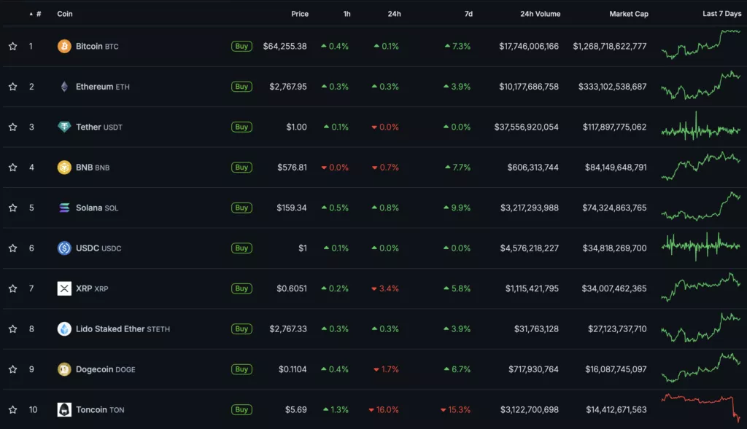This screenshot has height=429, width=747.
Task: Sort table by Market Cap header
Action: (x=628, y=14)
